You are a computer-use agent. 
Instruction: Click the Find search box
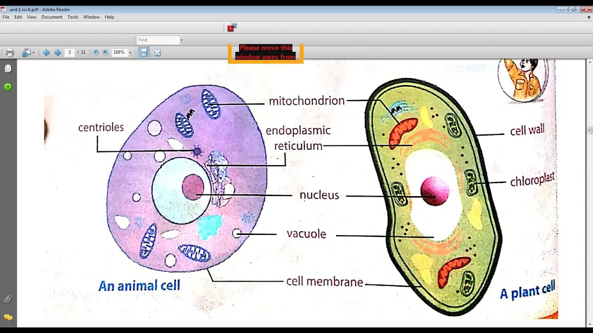(x=158, y=40)
